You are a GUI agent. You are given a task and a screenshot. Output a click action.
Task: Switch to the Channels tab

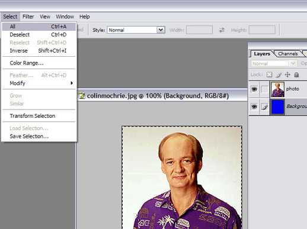coord(287,54)
